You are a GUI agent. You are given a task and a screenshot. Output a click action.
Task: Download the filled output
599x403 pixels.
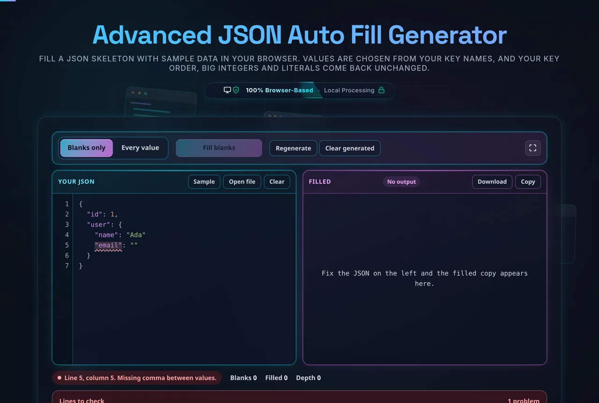492,182
